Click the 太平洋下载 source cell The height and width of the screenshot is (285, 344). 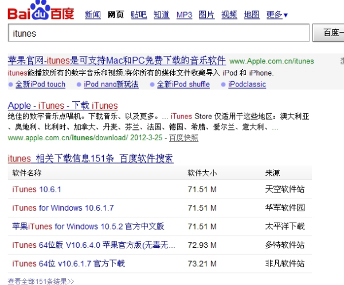[x=285, y=226]
